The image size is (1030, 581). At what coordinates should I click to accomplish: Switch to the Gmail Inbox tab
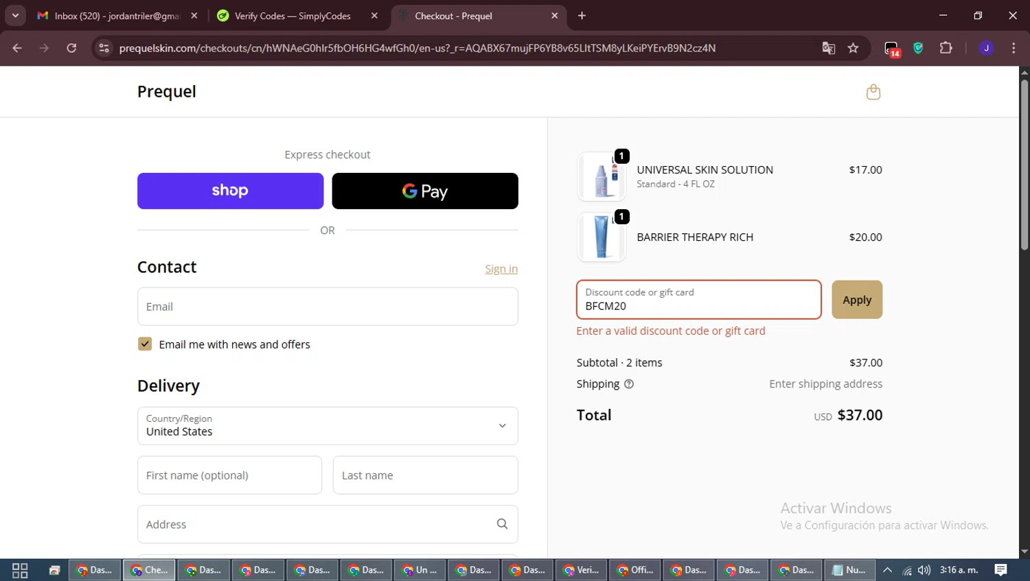pos(118,16)
